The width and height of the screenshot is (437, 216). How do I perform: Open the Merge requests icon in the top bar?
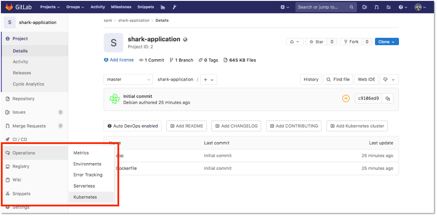tap(377, 7)
